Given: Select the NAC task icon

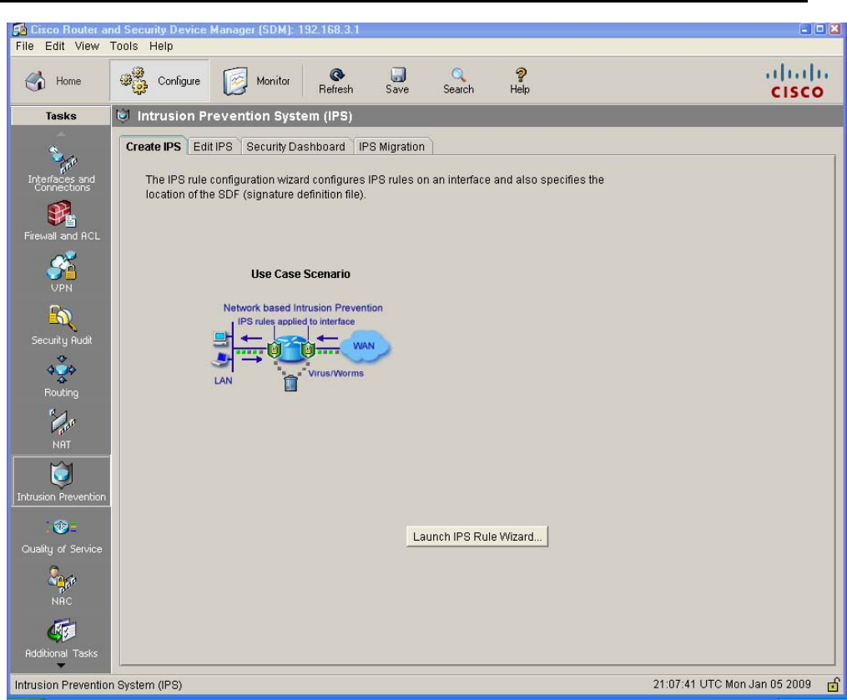Looking at the screenshot, I should pos(62,586).
